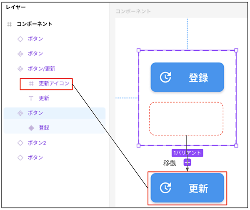Select the ボタン2 layer
This screenshot has width=250, height=210.
[x=37, y=143]
